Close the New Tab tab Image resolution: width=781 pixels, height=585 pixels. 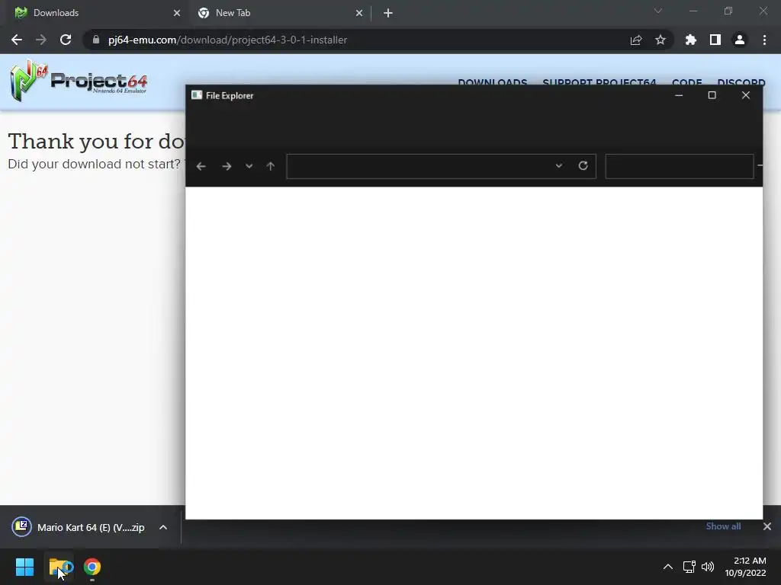tap(359, 13)
